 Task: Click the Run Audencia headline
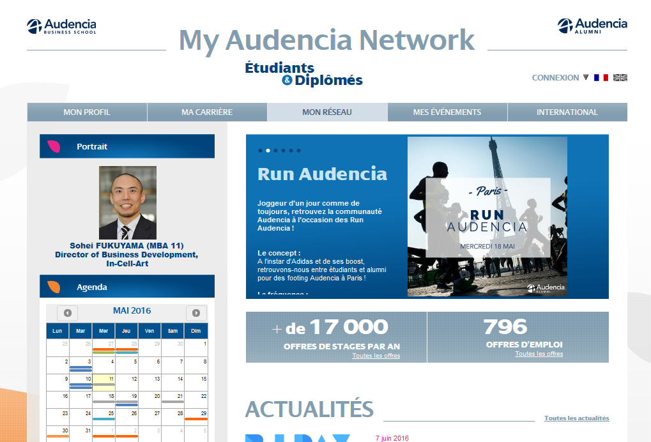[x=322, y=174]
